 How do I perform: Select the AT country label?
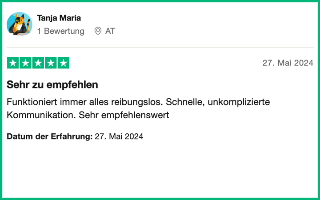pos(110,31)
